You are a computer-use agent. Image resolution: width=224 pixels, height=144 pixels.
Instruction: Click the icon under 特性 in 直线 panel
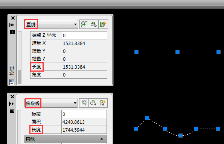coord(12,82)
